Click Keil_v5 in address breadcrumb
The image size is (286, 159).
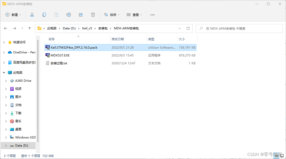tap(87, 28)
